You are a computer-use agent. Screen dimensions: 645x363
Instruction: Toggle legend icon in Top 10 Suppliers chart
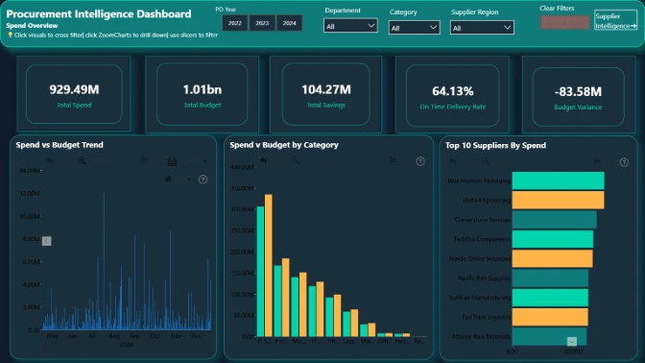[x=597, y=161]
